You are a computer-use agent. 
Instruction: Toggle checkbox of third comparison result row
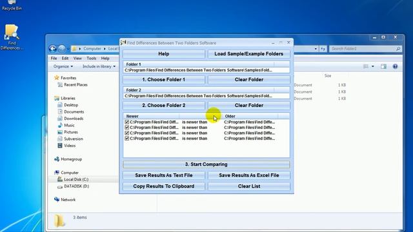(127, 133)
